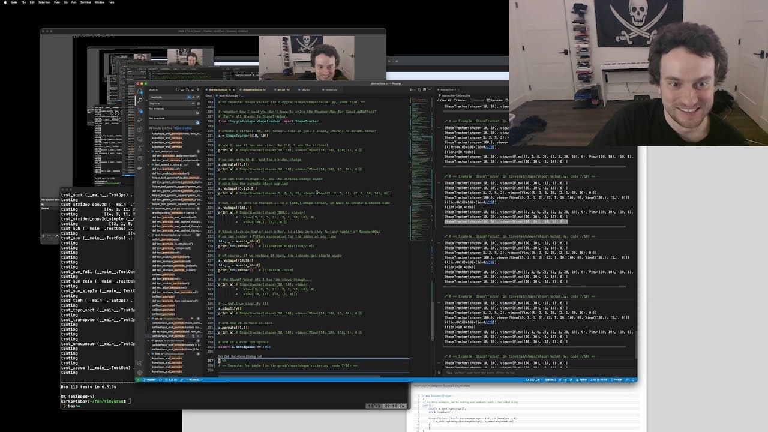Screen dimensions: 768x432
Task: Click the Prettier status bar item
Action: (616, 379)
